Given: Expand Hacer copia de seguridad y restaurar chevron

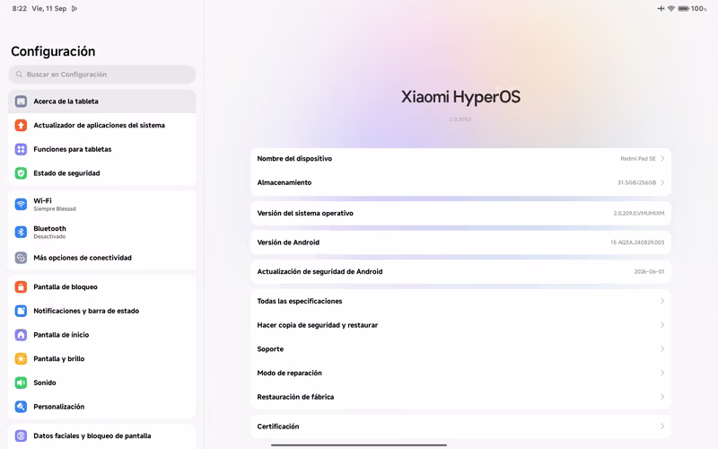Looking at the screenshot, I should coord(662,325).
